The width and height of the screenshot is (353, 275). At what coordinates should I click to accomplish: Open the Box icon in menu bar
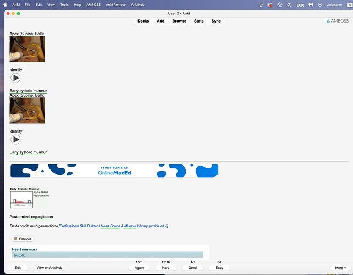300,4
